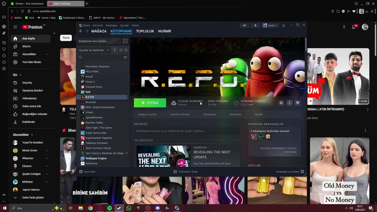
Task: Open the Steam menu
Action: tap(86, 25)
